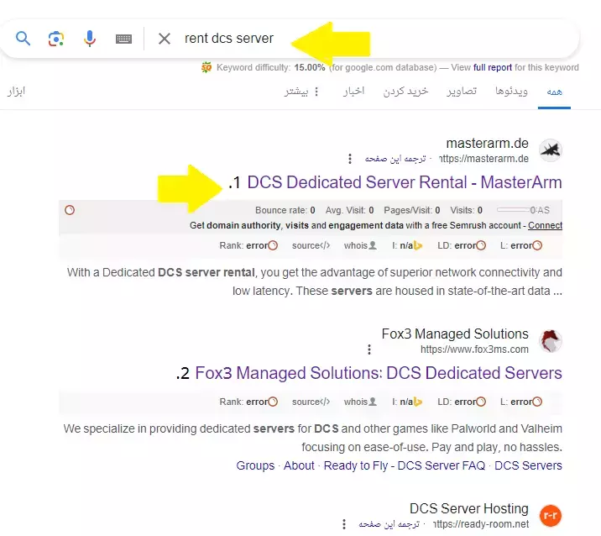The width and height of the screenshot is (601, 536).
Task: Open the Fox3 Managed Solutions site name
Action: (455, 334)
